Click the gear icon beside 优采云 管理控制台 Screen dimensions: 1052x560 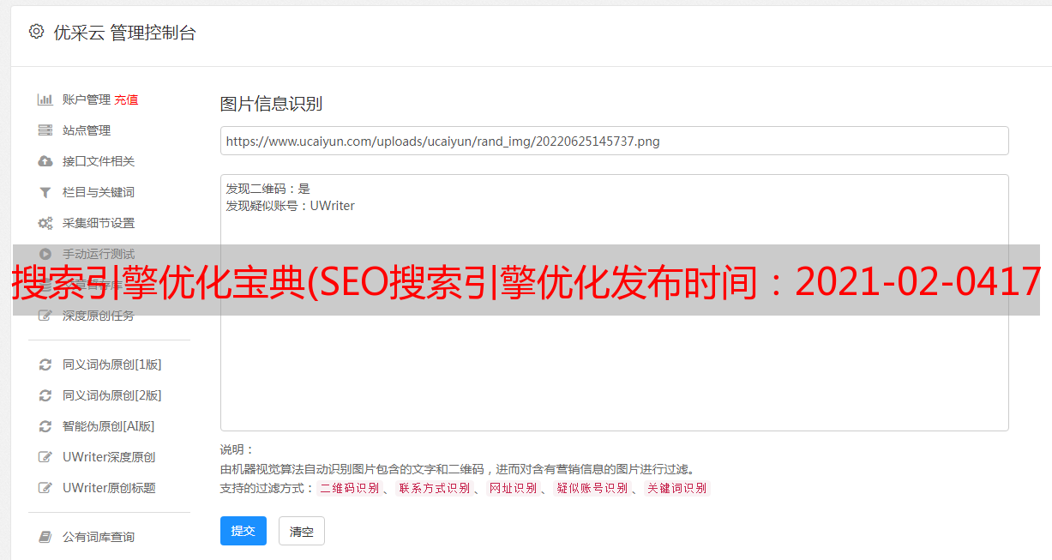(x=36, y=32)
